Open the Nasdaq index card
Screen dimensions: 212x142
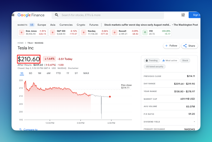94,32
